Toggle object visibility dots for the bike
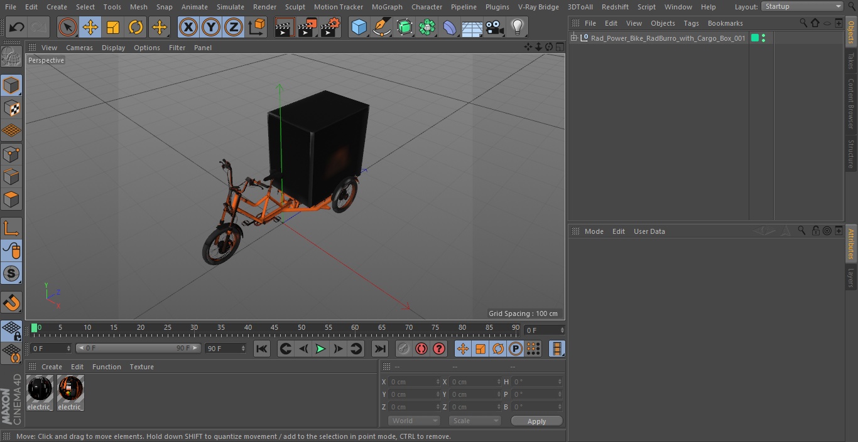This screenshot has width=858, height=442. (x=763, y=38)
